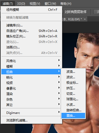Expand the Digimarc submenu
99x133 pixels.
coord(31,113)
